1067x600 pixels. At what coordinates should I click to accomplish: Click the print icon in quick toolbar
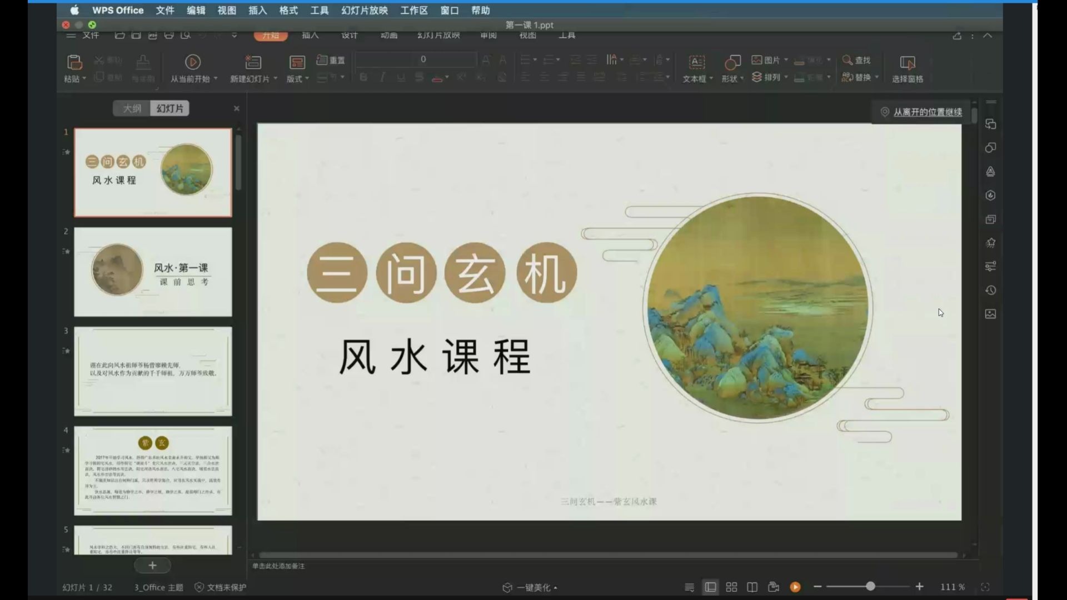coord(169,35)
